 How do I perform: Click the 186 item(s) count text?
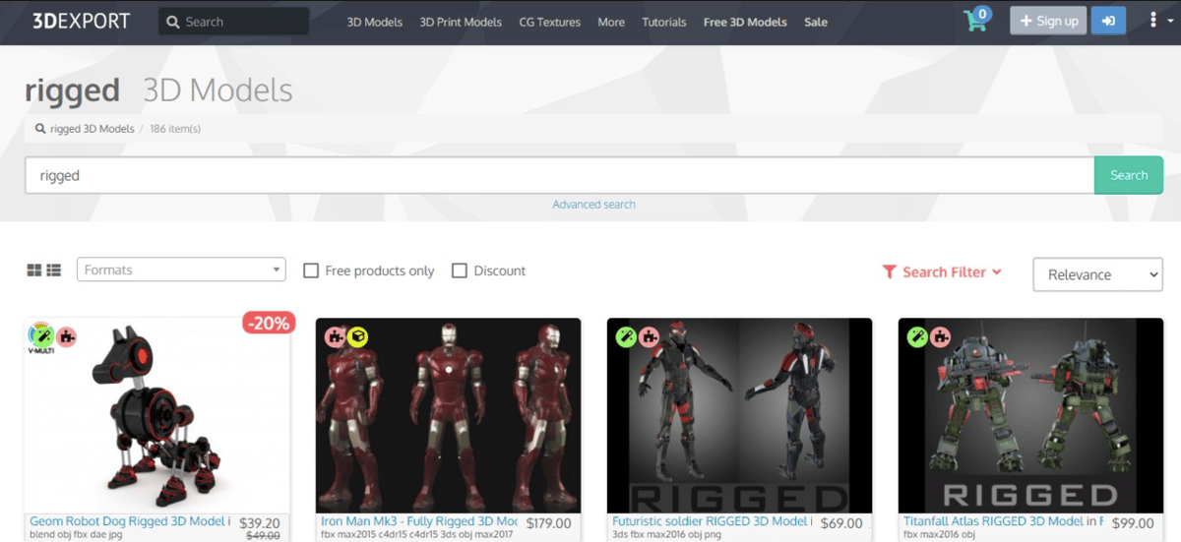click(175, 129)
